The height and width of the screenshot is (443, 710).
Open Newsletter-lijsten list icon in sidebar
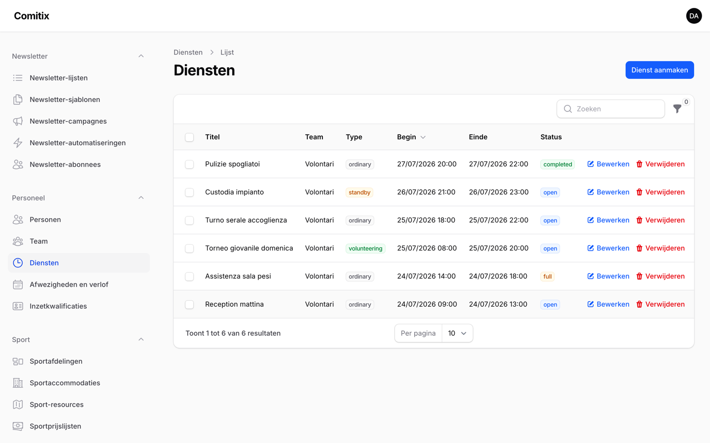click(x=18, y=78)
